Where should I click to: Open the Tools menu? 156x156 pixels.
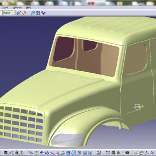tap(5, 7)
